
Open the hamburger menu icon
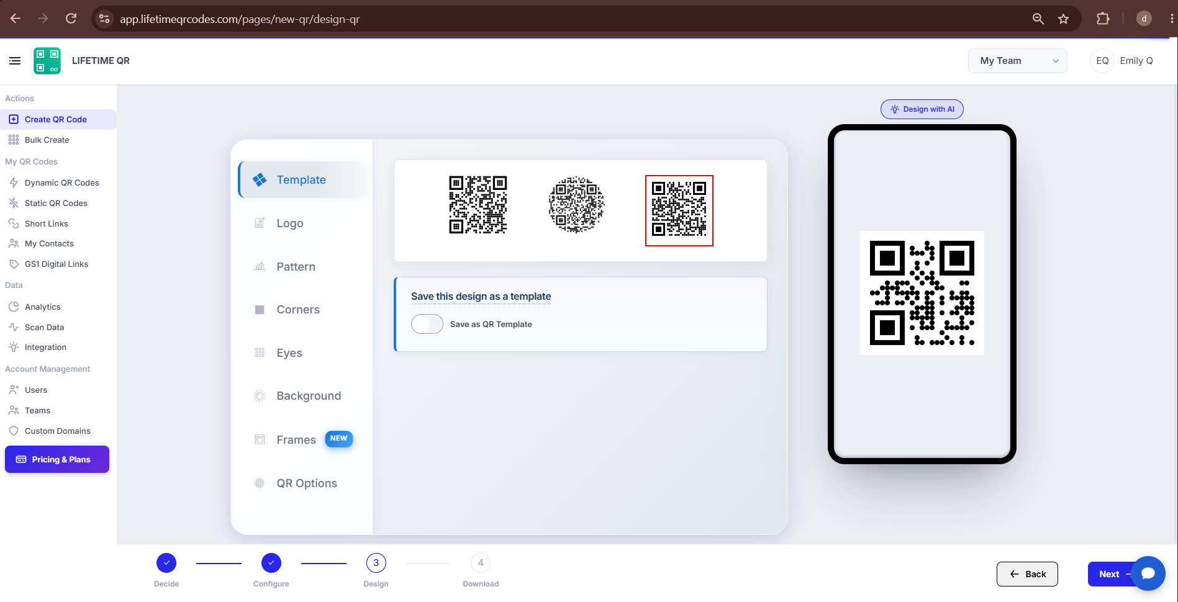coord(15,61)
